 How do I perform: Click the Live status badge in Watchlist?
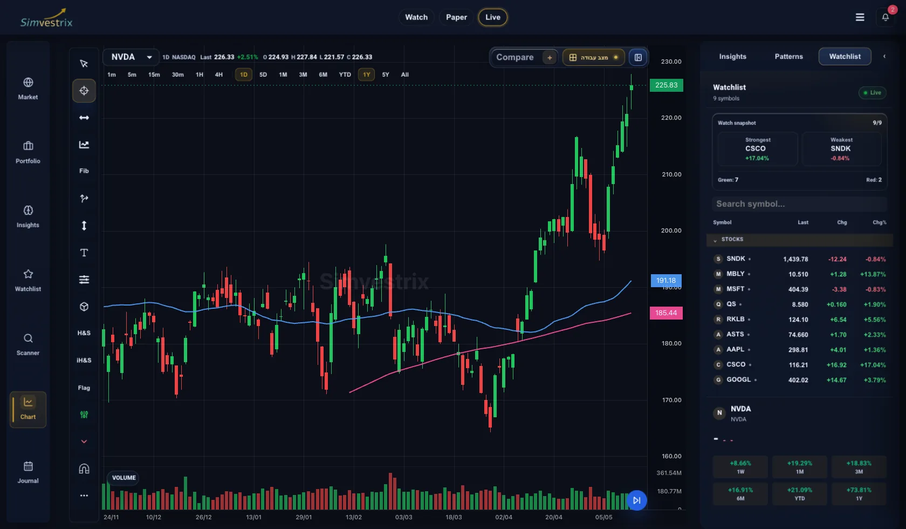(873, 93)
